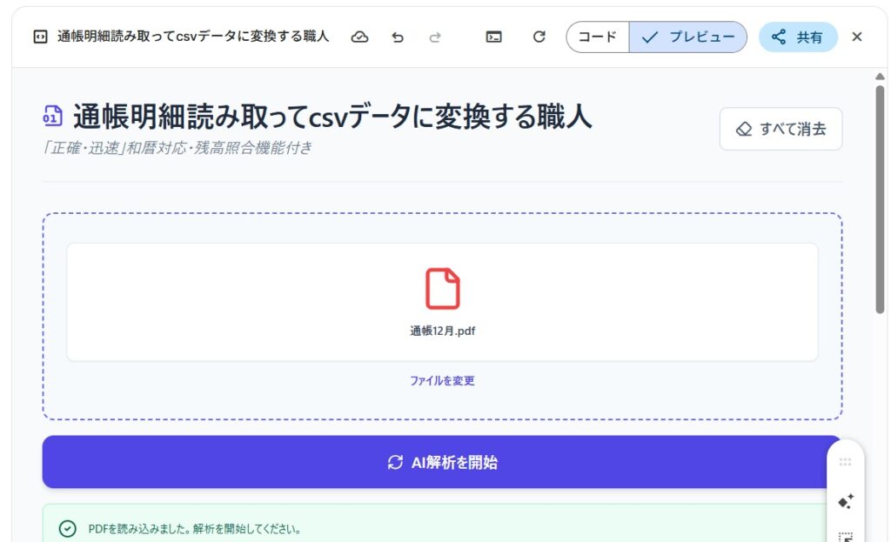This screenshot has height=542, width=891.
Task: Click the green checkmark in status message
Action: click(x=67, y=528)
